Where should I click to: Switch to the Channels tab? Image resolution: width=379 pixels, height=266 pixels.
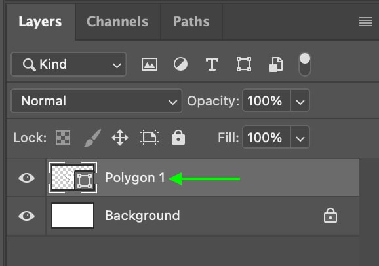point(117,22)
